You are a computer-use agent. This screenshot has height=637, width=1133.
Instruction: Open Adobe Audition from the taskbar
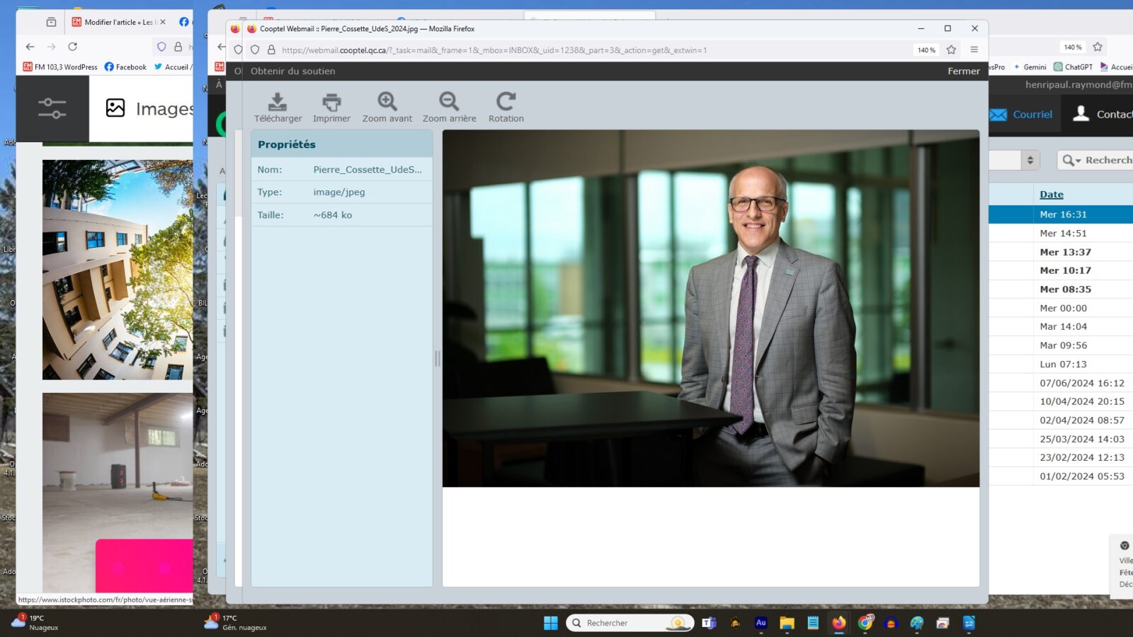(x=761, y=623)
